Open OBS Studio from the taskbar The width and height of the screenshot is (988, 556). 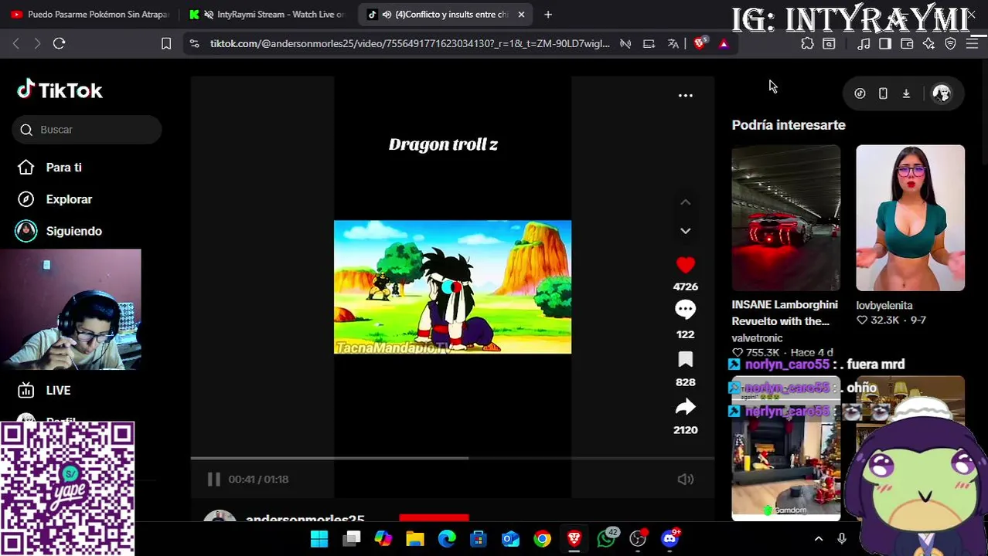[x=638, y=538]
